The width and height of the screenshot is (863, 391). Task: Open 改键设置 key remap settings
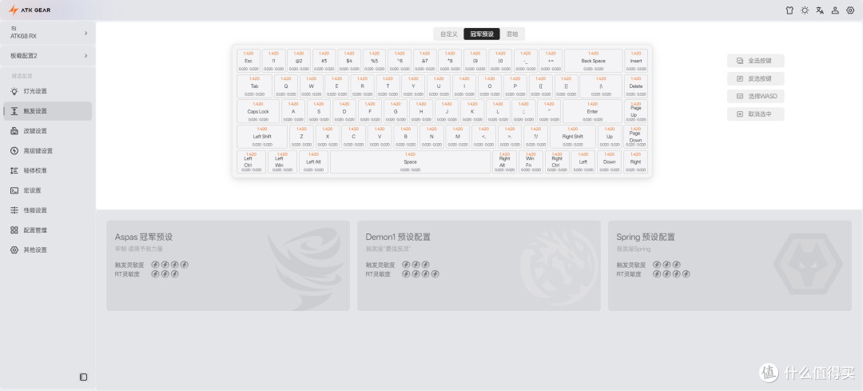point(47,130)
